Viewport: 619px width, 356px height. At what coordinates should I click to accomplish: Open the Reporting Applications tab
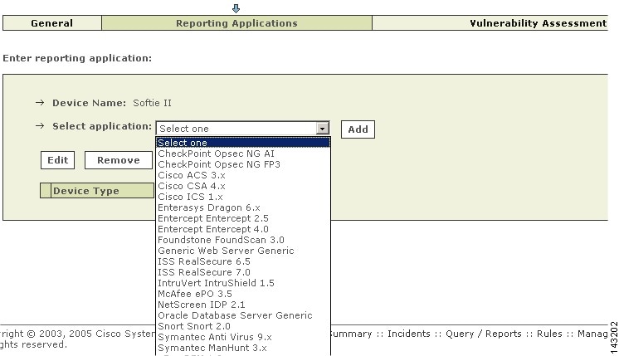[236, 23]
